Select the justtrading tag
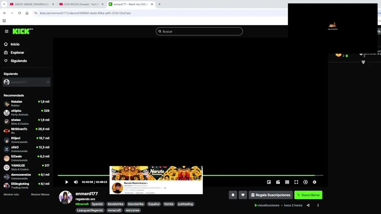Image resolution: width=381 pixels, height=214 pixels. 185,204
